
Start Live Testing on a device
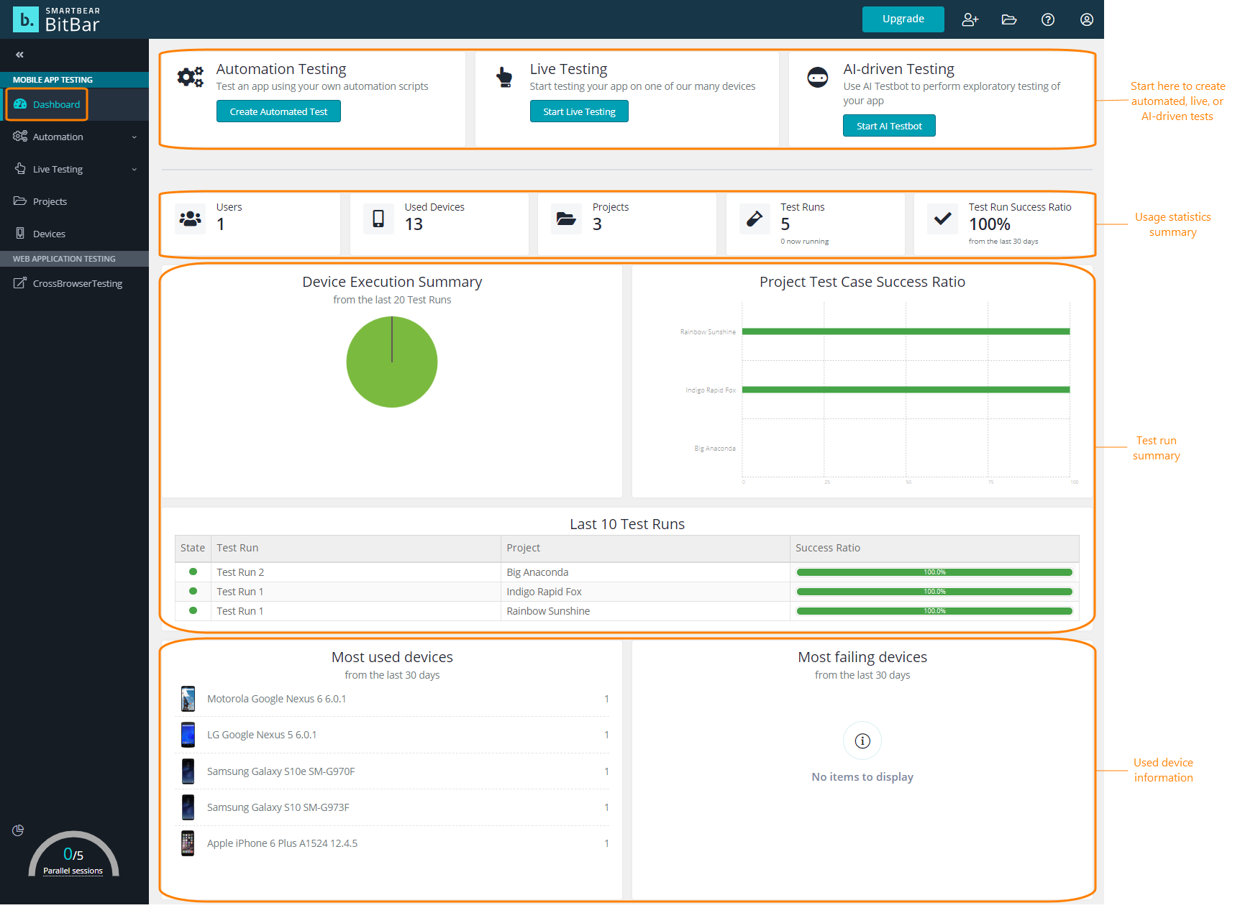click(x=579, y=111)
